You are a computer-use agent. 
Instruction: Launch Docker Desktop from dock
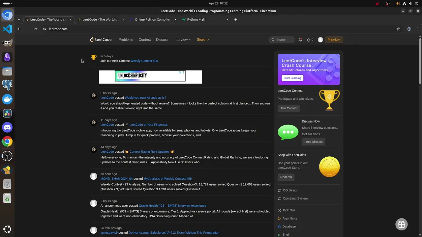click(7, 99)
